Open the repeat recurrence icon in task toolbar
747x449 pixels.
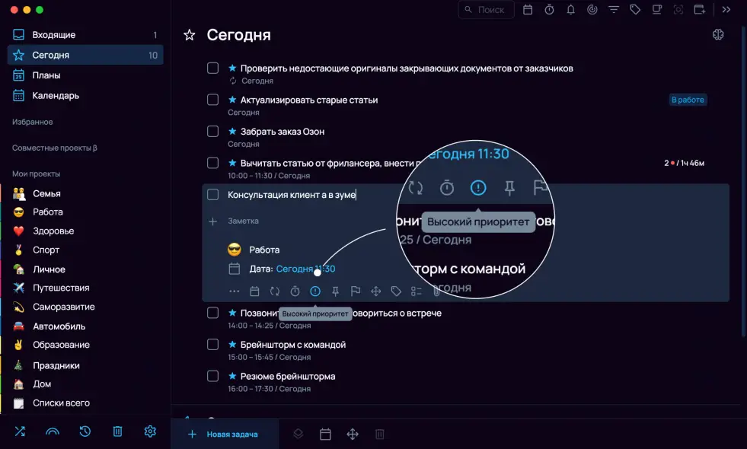point(274,291)
